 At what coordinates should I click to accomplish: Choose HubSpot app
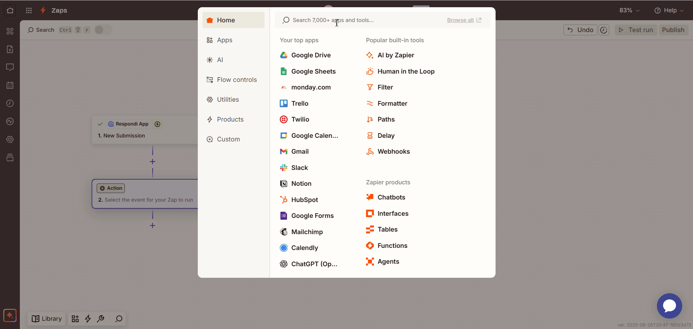[299, 200]
